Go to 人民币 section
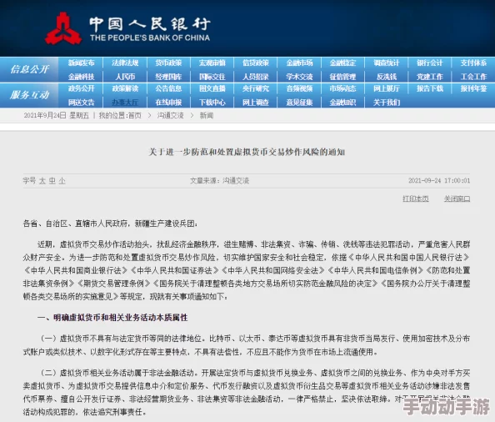Viewport: 495px width, 422px height. pos(125,77)
